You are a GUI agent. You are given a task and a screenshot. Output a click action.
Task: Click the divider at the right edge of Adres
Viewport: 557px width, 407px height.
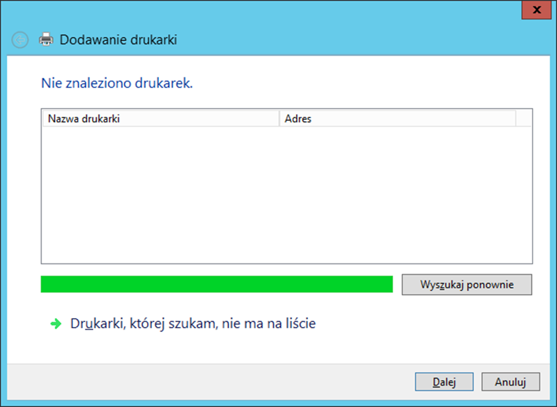click(515, 119)
